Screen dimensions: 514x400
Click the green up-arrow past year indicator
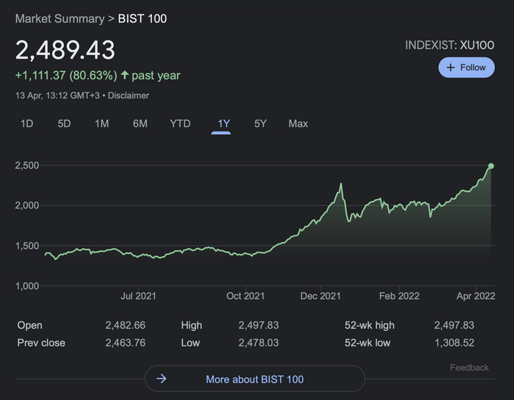tap(125, 76)
